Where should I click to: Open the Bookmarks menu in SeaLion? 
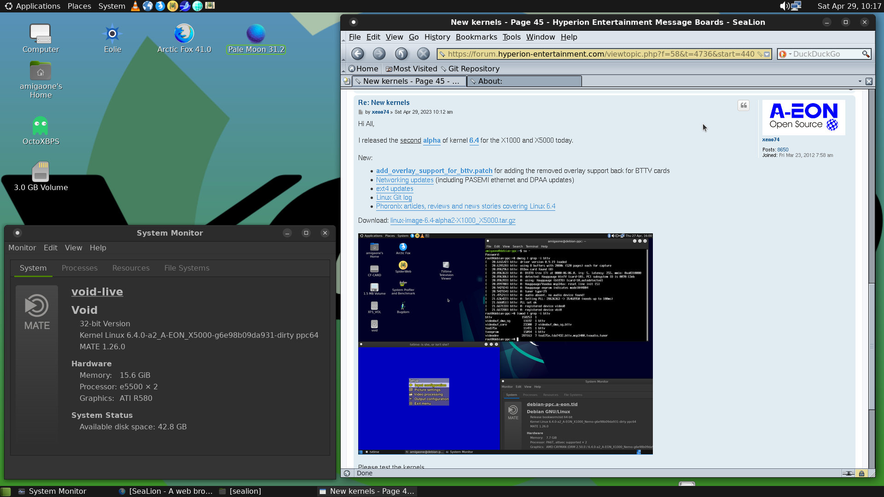coord(476,37)
